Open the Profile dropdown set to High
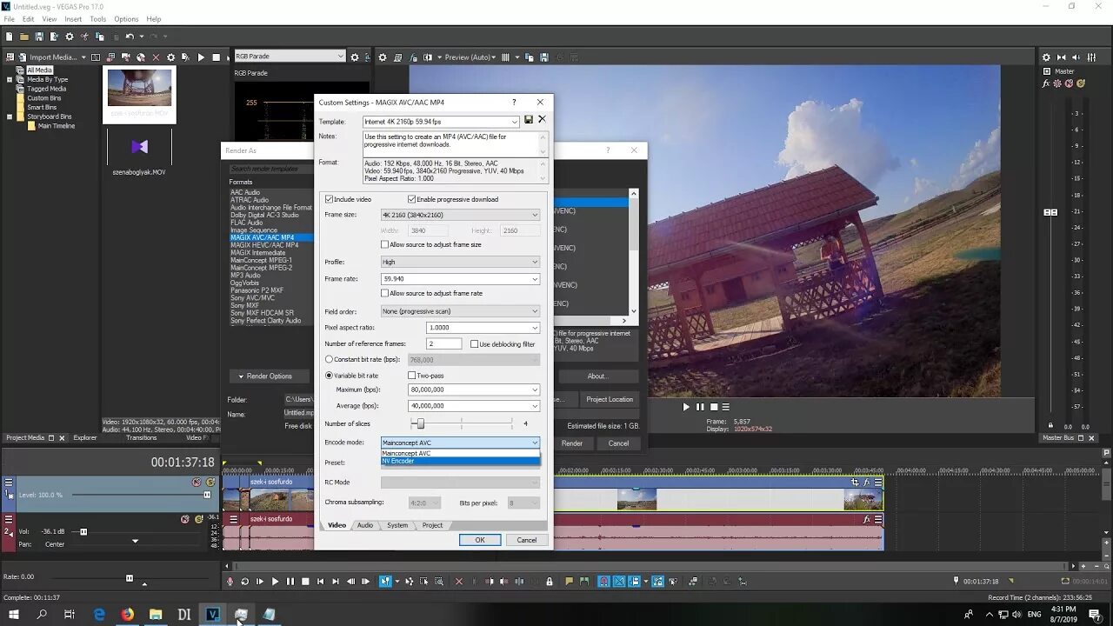Viewport: 1113px width, 626px height. (x=460, y=262)
